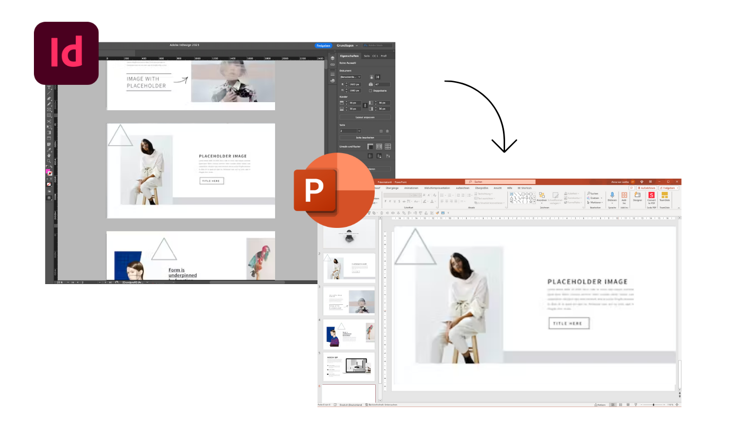Screen dimensions: 742x424
Task: Toggle baseline grid under Lineale und Raster
Action: 379,147
